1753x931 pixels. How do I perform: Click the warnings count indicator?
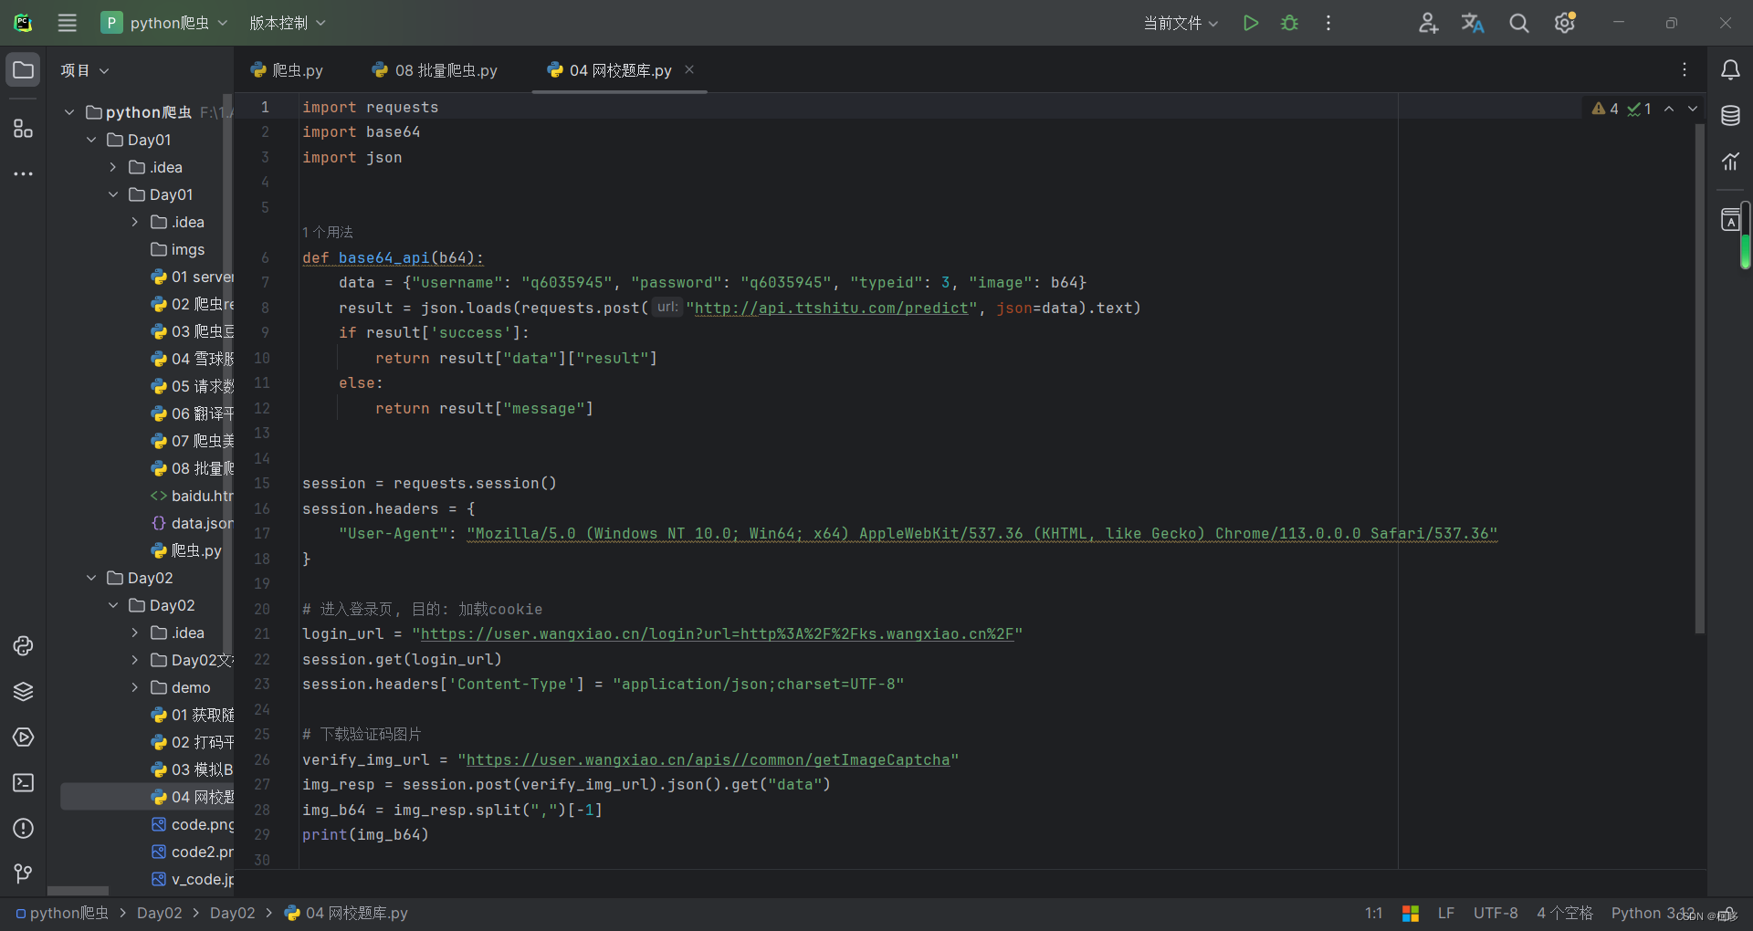pos(1605,109)
